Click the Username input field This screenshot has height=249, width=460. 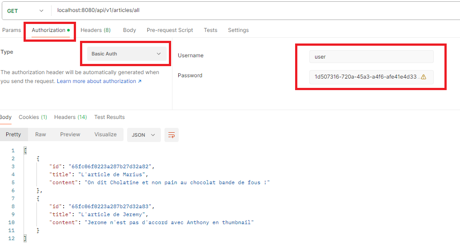pyautogui.click(x=371, y=57)
